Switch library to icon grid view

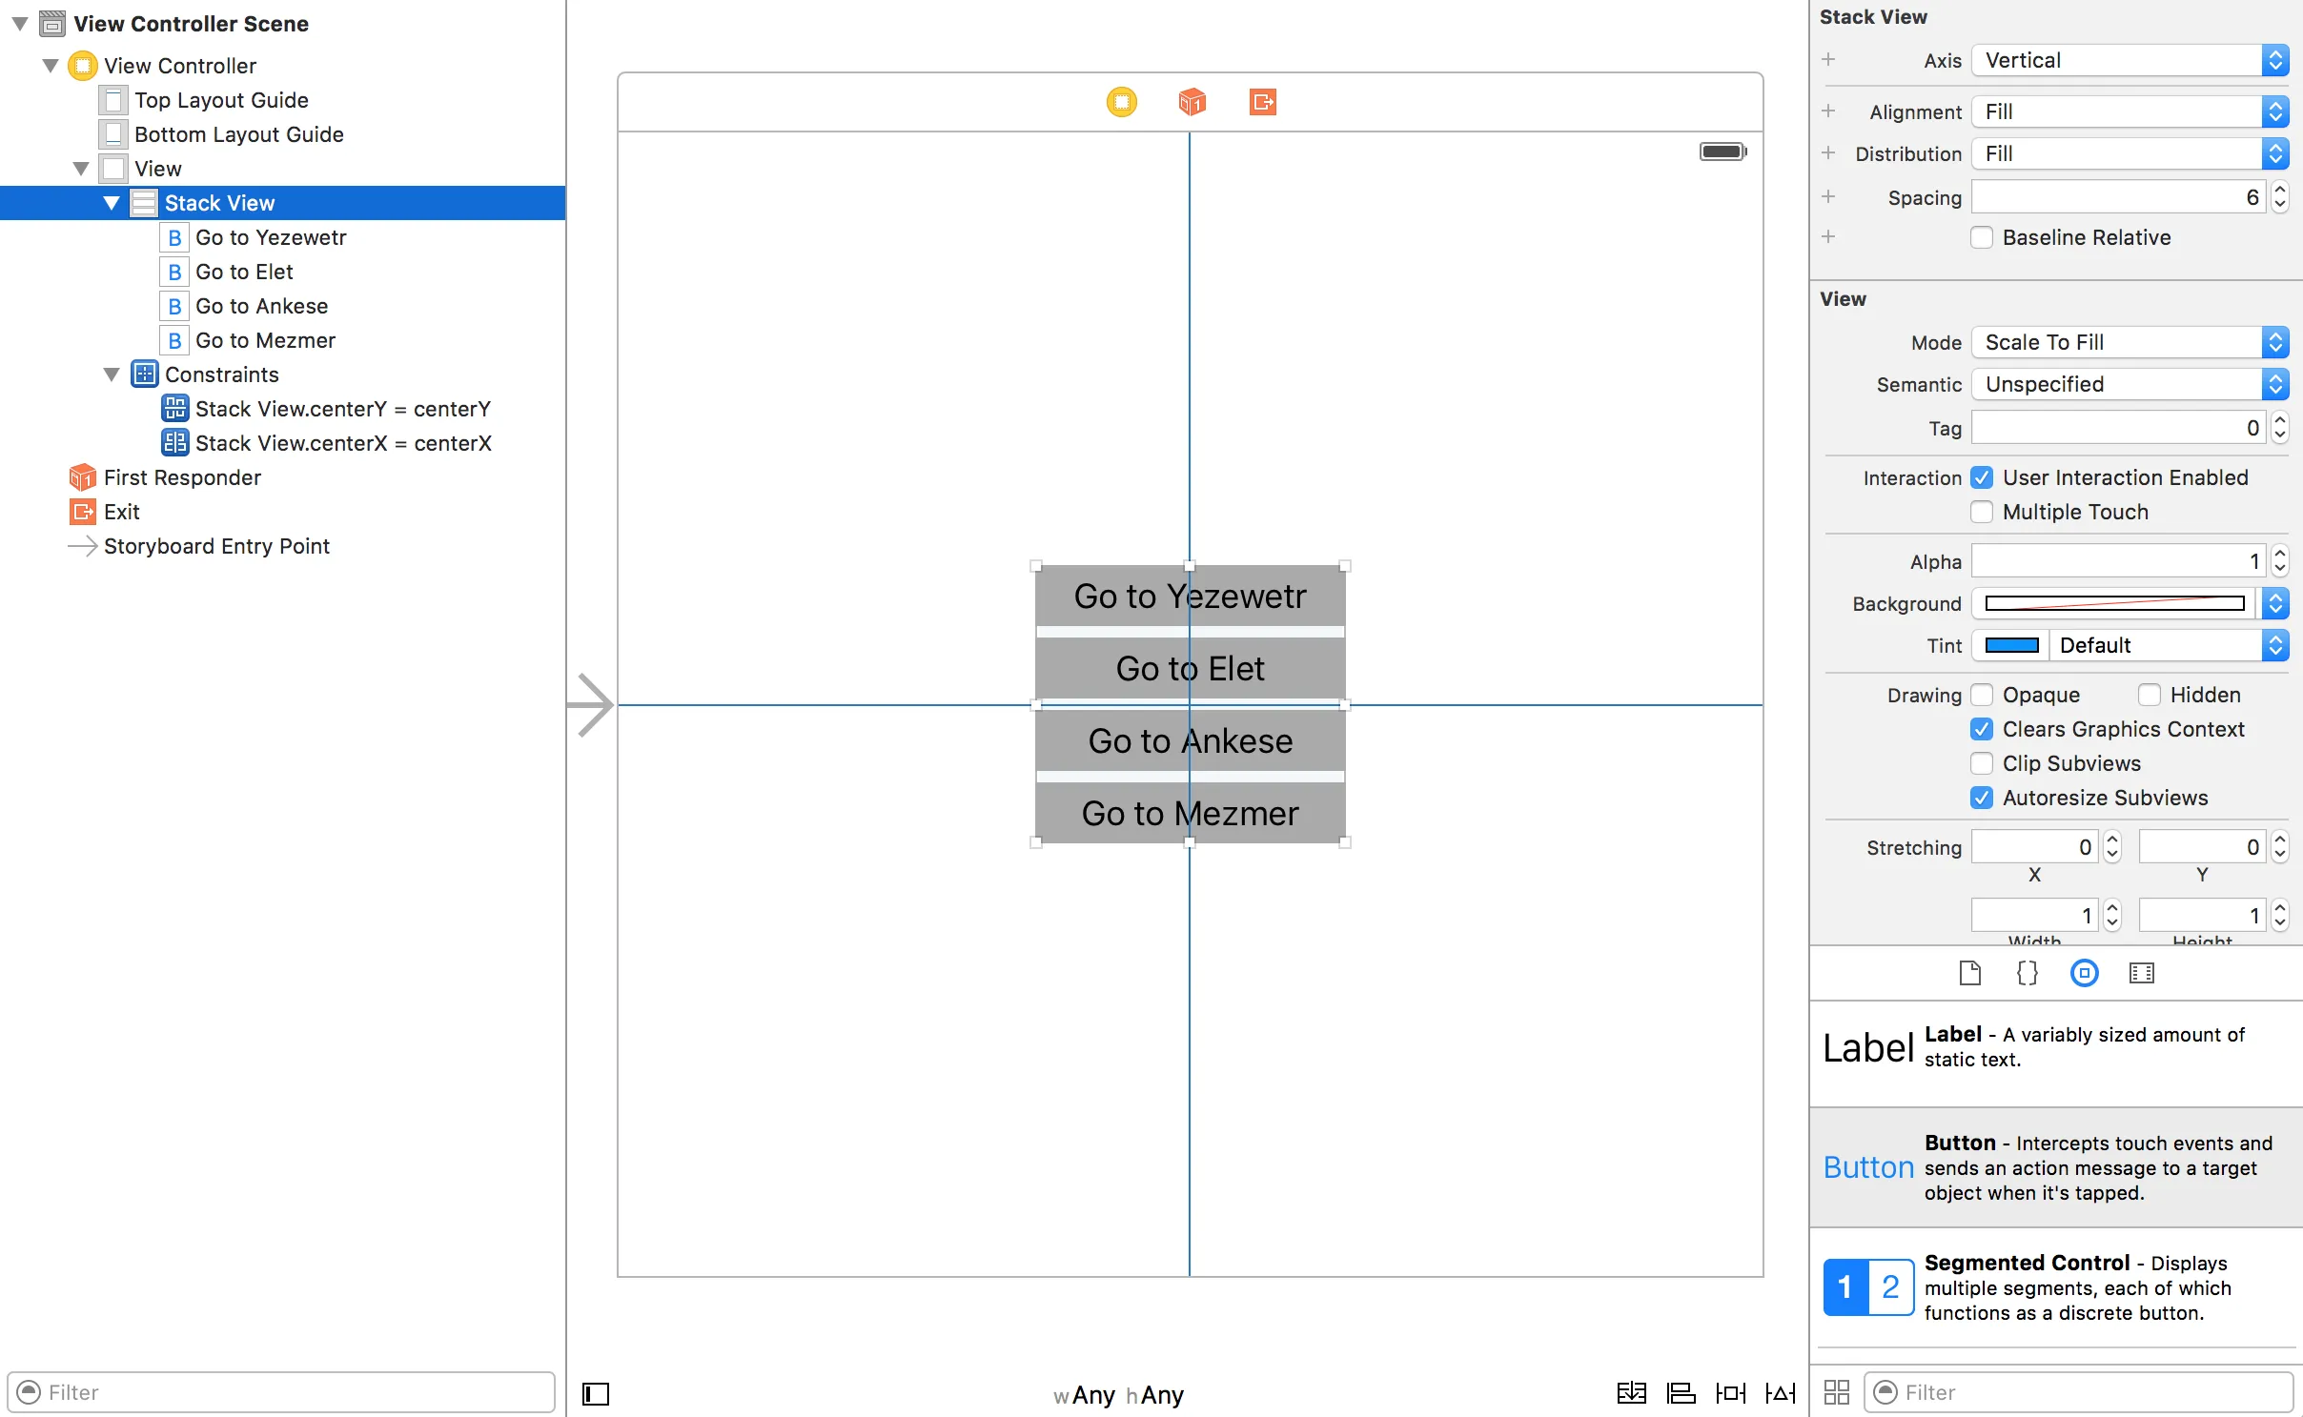point(1836,1392)
